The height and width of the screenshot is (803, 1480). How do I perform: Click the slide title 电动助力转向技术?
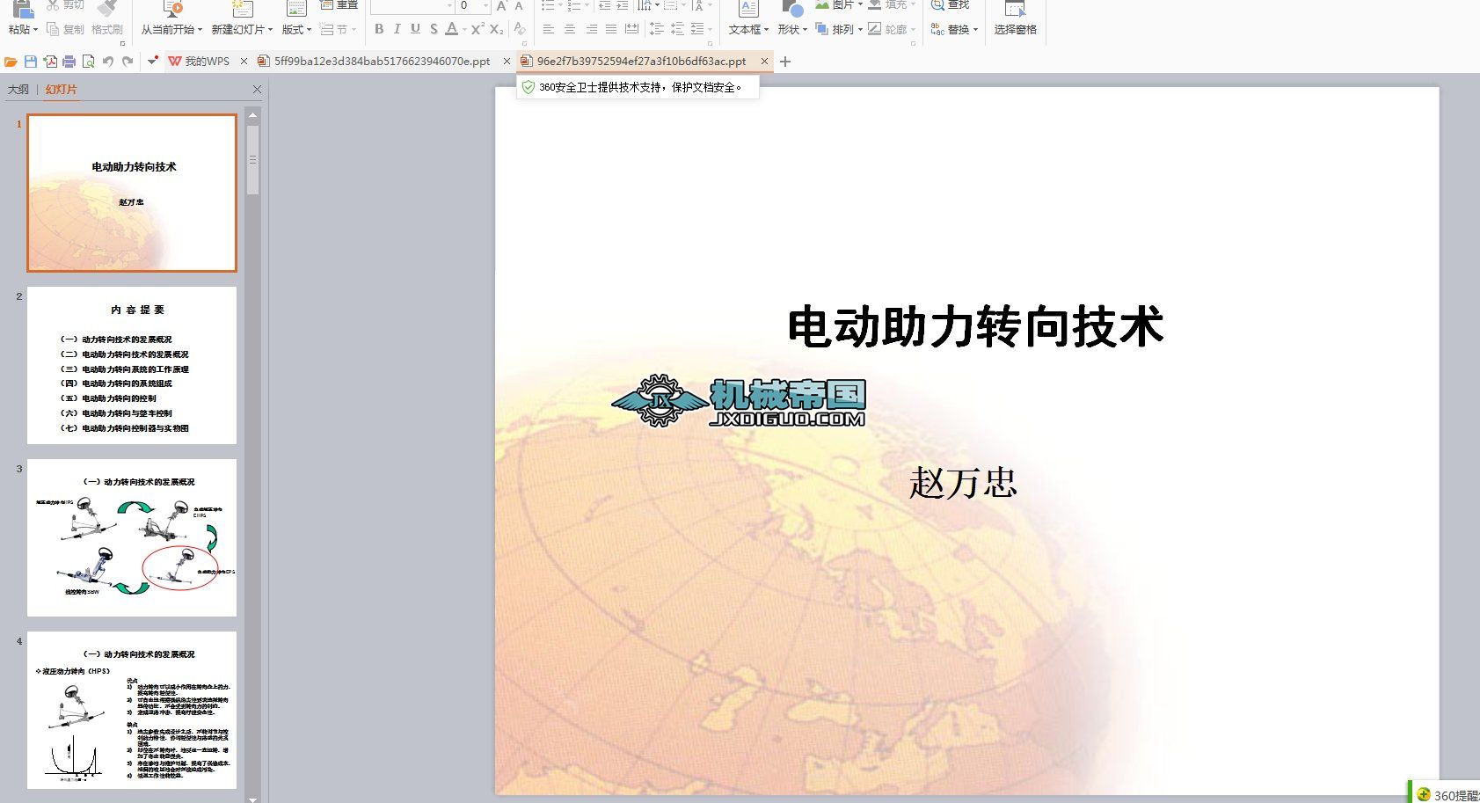coord(975,326)
